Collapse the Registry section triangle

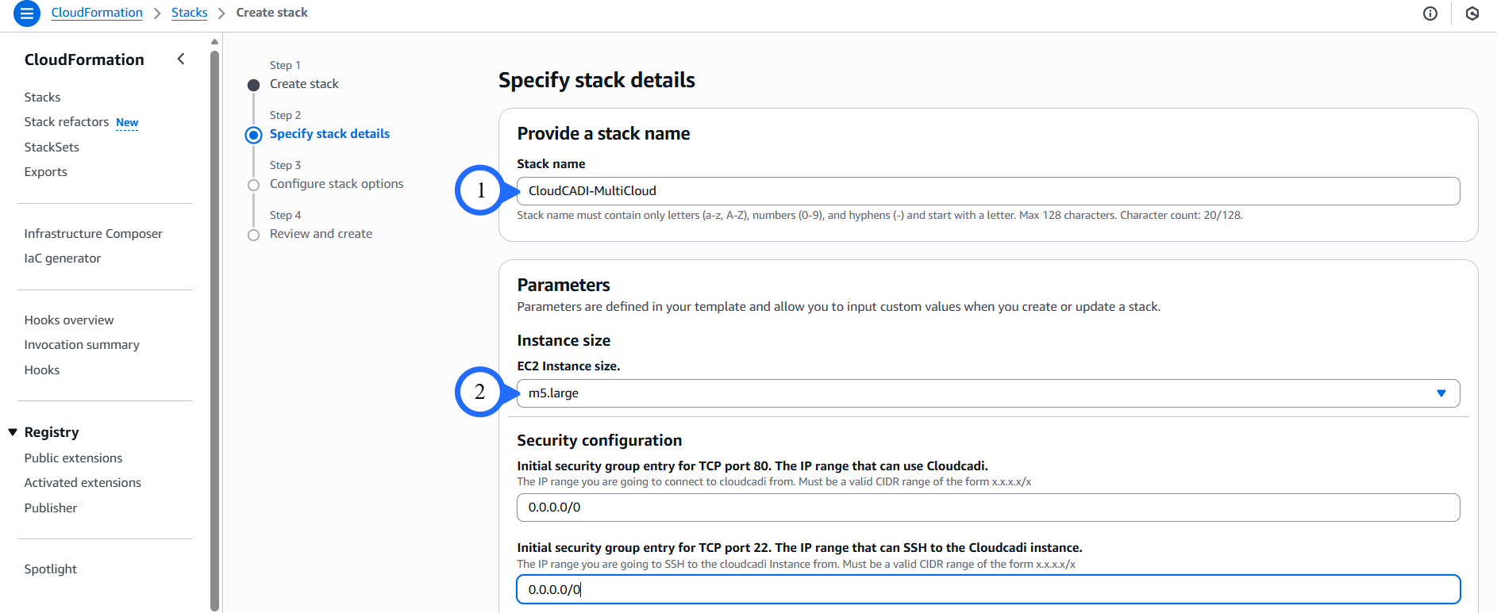(x=13, y=432)
